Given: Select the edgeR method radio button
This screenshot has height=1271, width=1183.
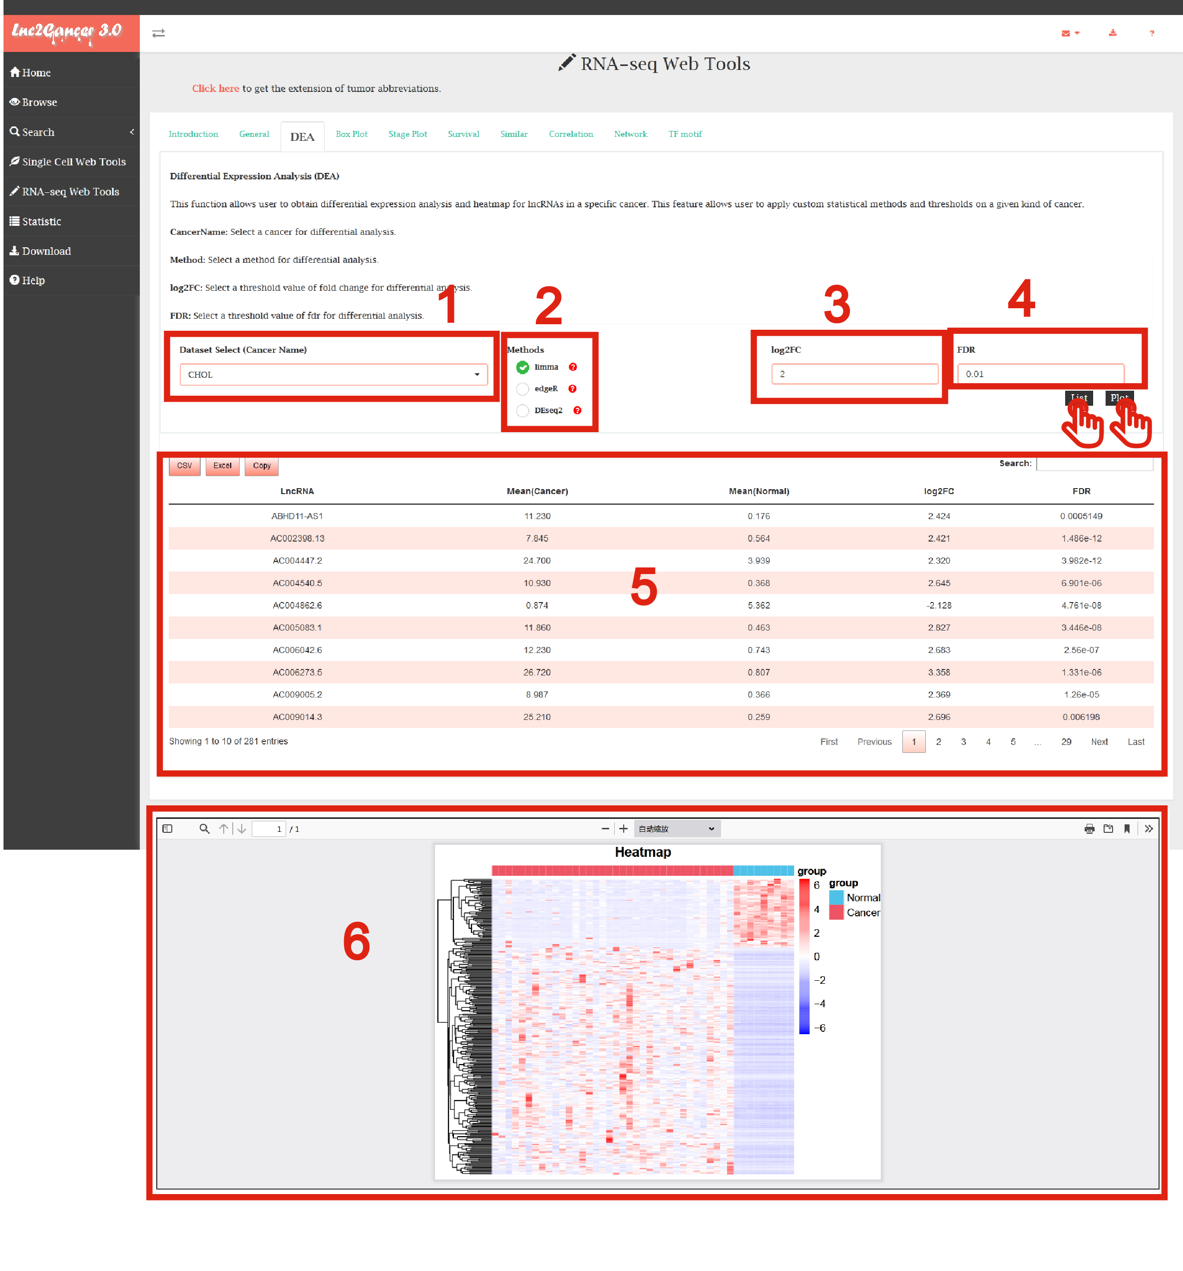Looking at the screenshot, I should tap(522, 389).
